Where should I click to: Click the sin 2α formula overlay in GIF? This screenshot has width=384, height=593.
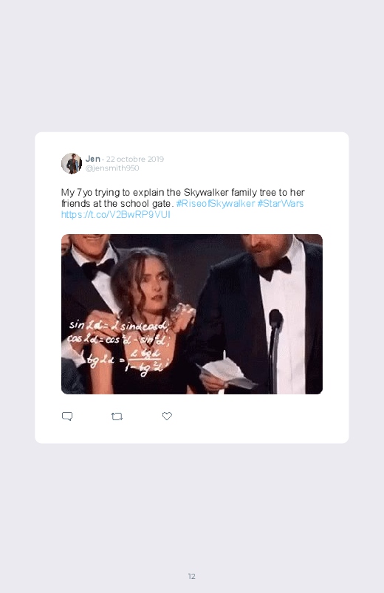tap(118, 325)
